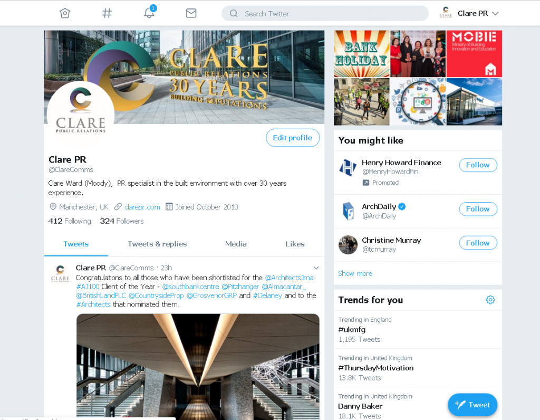
Task: Open the Explore hashtag icon
Action: [107, 13]
